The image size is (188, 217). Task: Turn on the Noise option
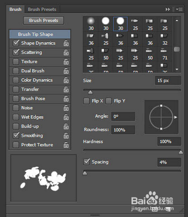[x=16, y=108]
